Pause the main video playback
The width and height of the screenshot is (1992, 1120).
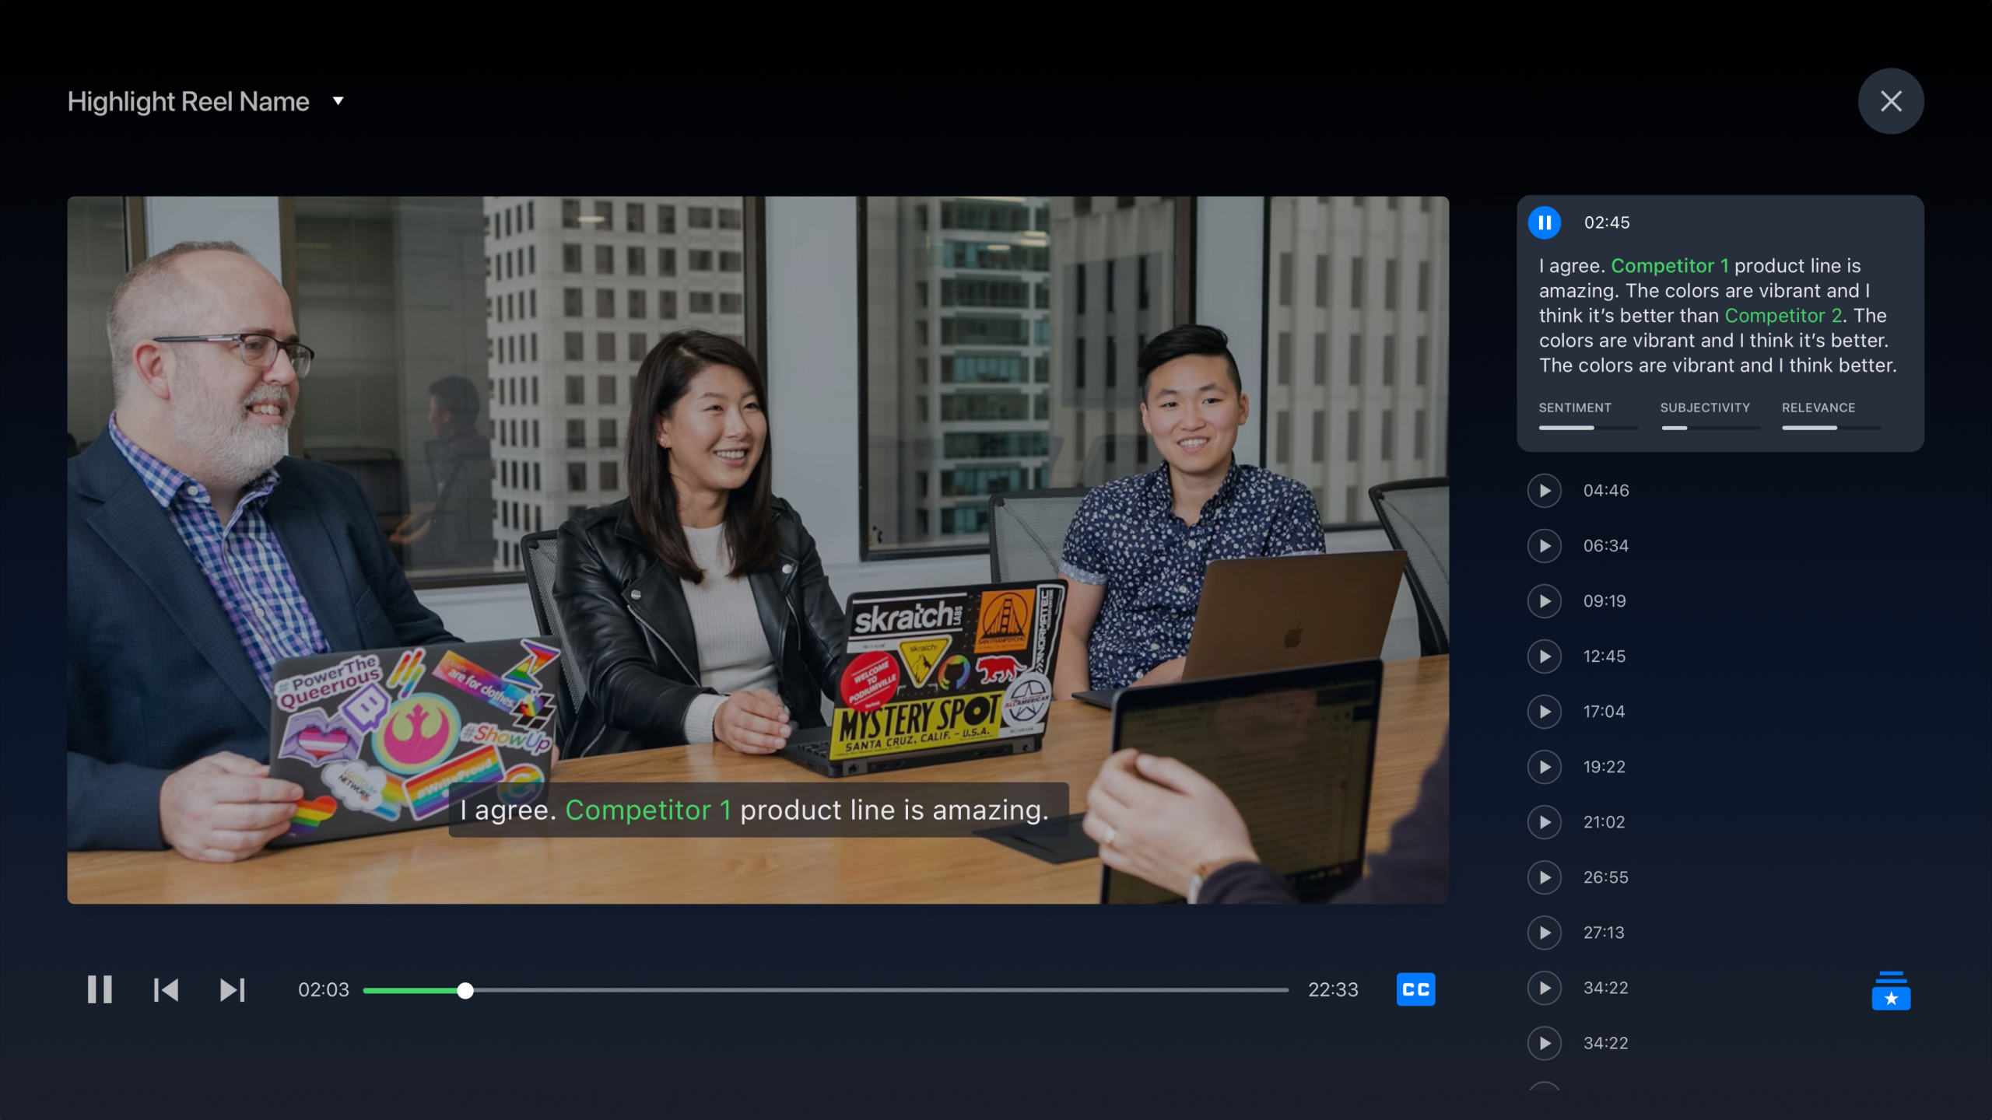point(100,989)
